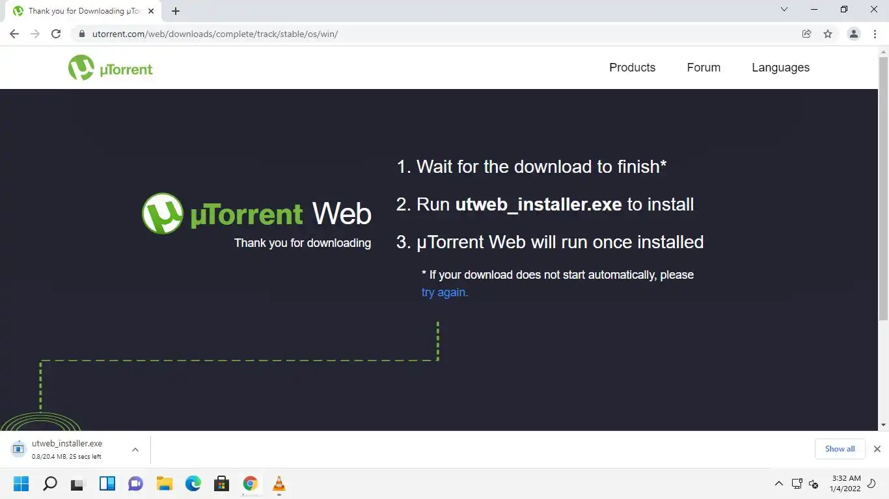Launch Microsoft Edge from taskbar
Viewport: 889px width, 499px height.
pos(193,484)
